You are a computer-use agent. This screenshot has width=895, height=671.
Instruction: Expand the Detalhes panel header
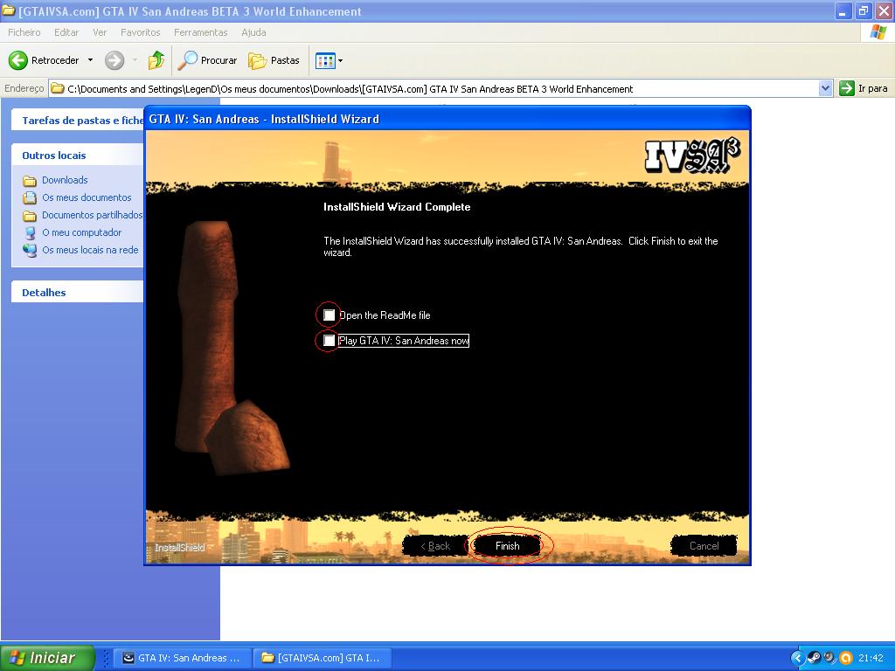[x=77, y=292]
